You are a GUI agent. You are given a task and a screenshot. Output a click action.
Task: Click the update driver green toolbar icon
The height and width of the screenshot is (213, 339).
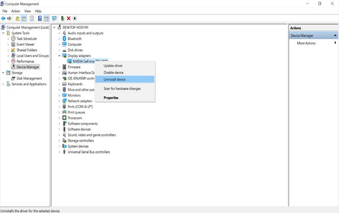(63, 18)
